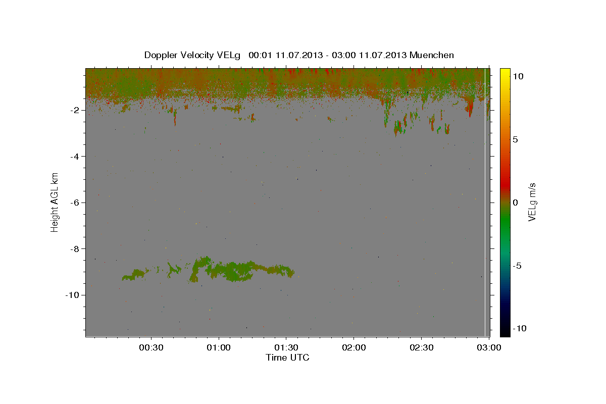Click the 01:00 time tick label
Image resolution: width=606 pixels, height=404 pixels.
coord(219,347)
